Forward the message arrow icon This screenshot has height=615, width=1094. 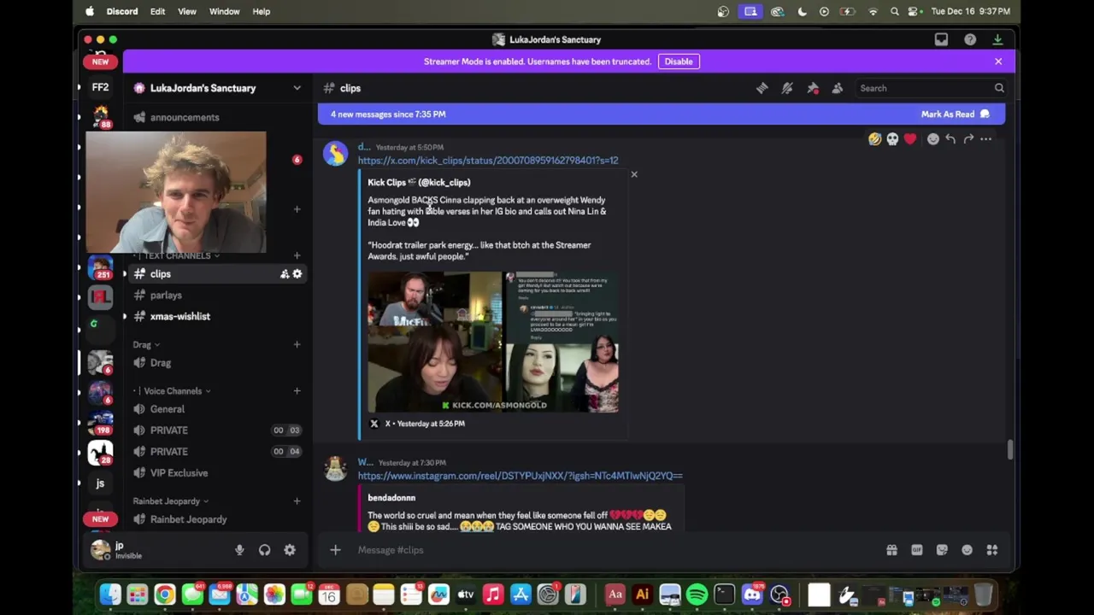click(968, 139)
